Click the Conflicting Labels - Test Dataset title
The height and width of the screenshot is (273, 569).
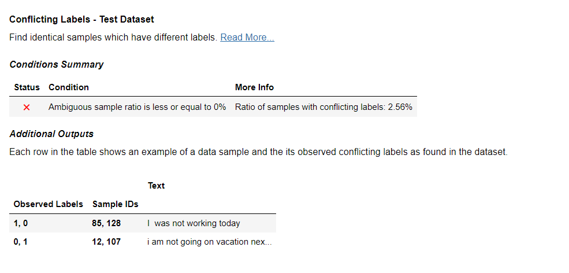[x=81, y=20]
